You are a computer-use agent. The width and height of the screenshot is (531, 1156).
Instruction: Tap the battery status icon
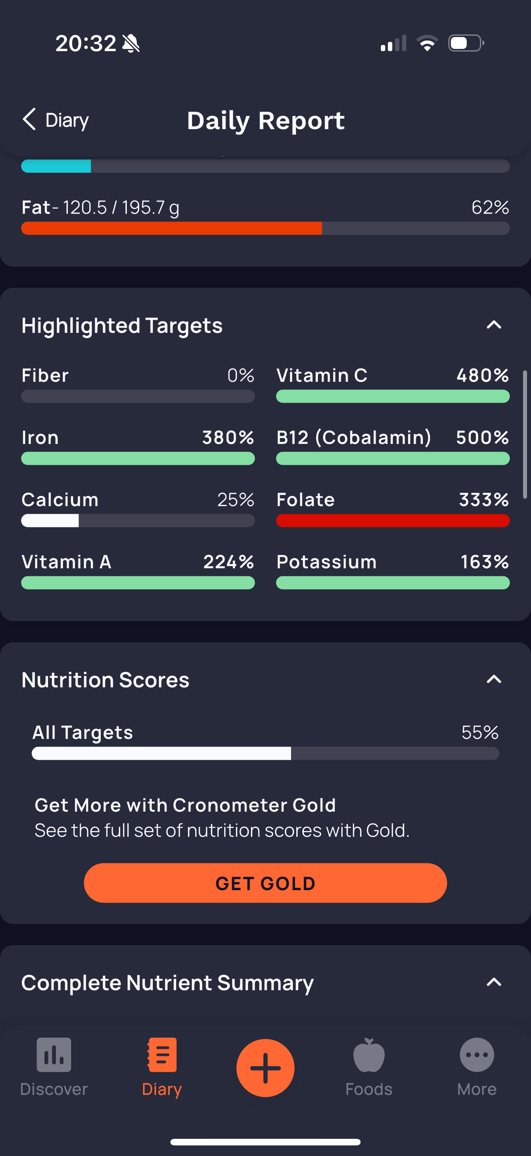click(x=466, y=44)
